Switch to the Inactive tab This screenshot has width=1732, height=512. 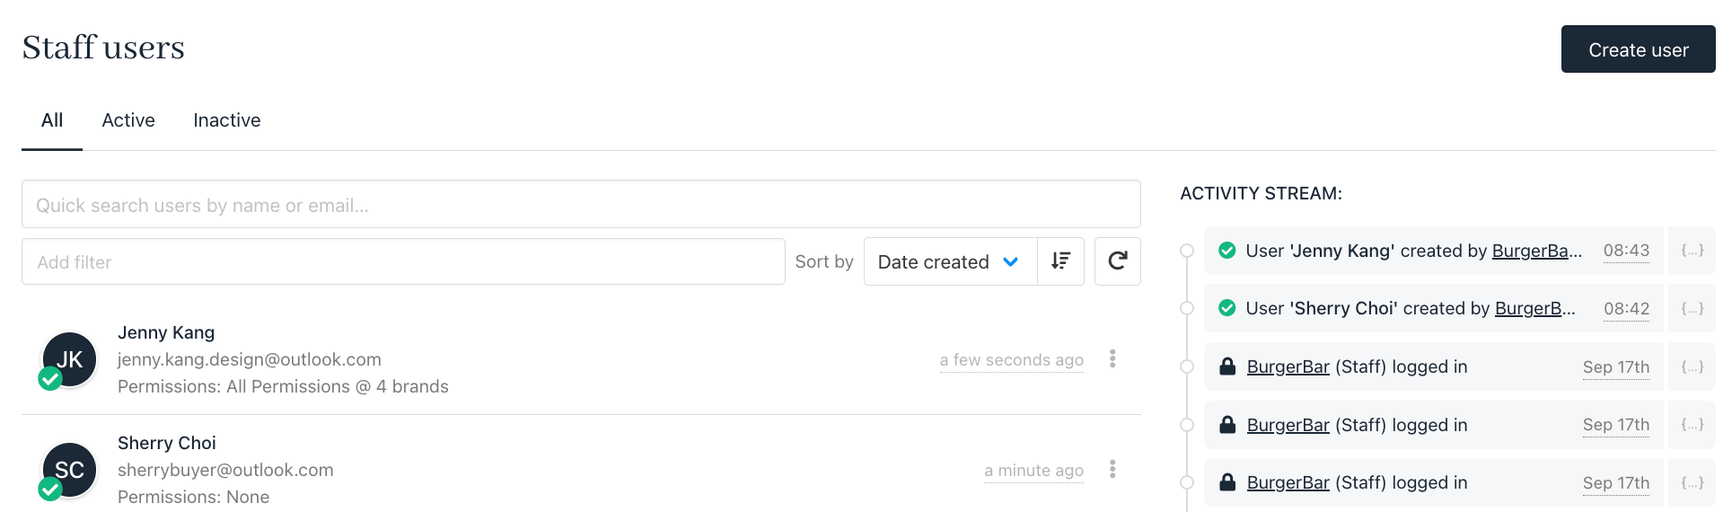coord(227,120)
